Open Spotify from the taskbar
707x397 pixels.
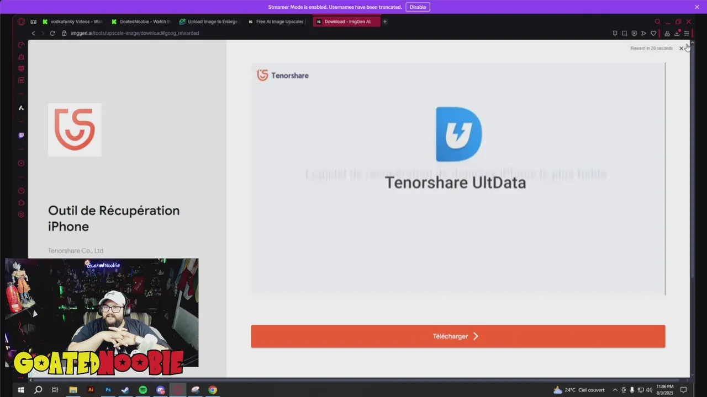click(143, 390)
